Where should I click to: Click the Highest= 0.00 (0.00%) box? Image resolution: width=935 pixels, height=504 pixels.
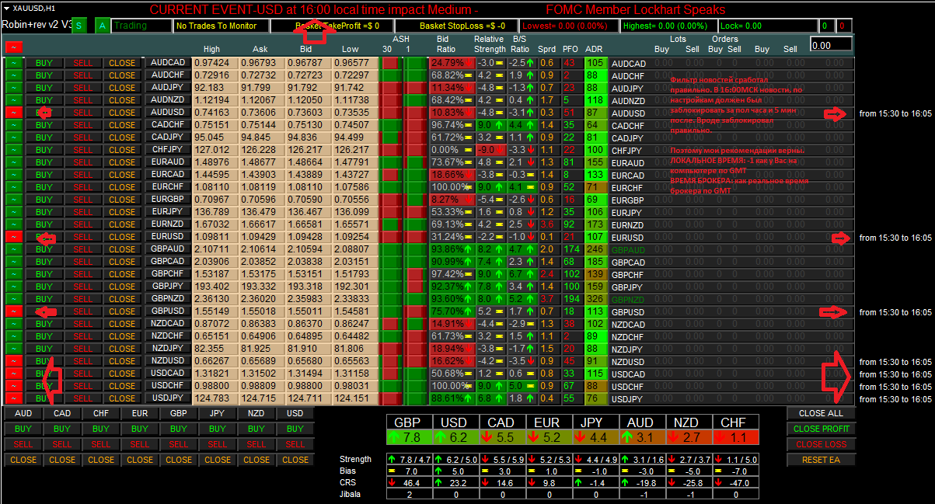(x=668, y=26)
